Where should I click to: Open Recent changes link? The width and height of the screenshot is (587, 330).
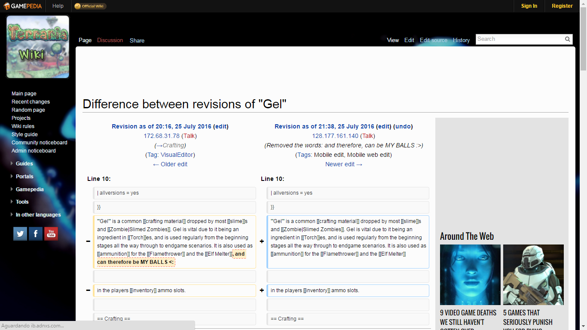pos(31,102)
